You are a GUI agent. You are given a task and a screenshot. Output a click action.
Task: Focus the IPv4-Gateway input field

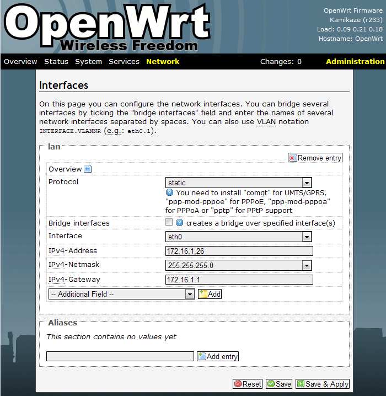point(239,280)
